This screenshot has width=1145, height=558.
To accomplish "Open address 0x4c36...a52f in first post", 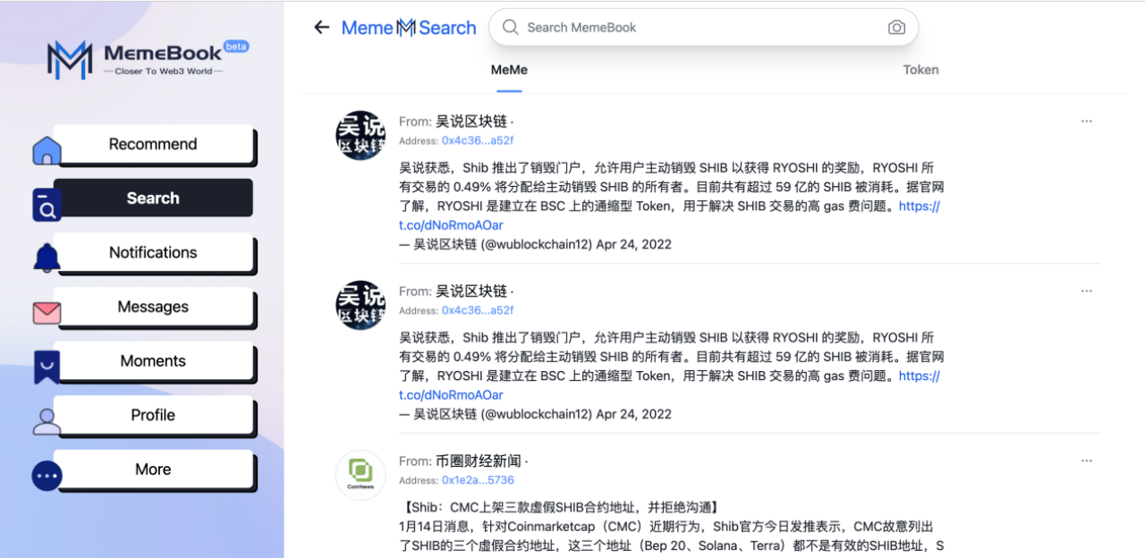I will pos(478,140).
